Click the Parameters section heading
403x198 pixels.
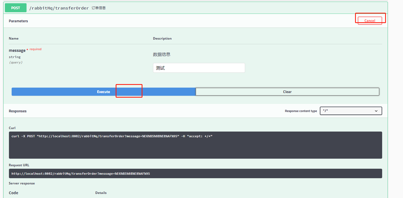pos(18,21)
